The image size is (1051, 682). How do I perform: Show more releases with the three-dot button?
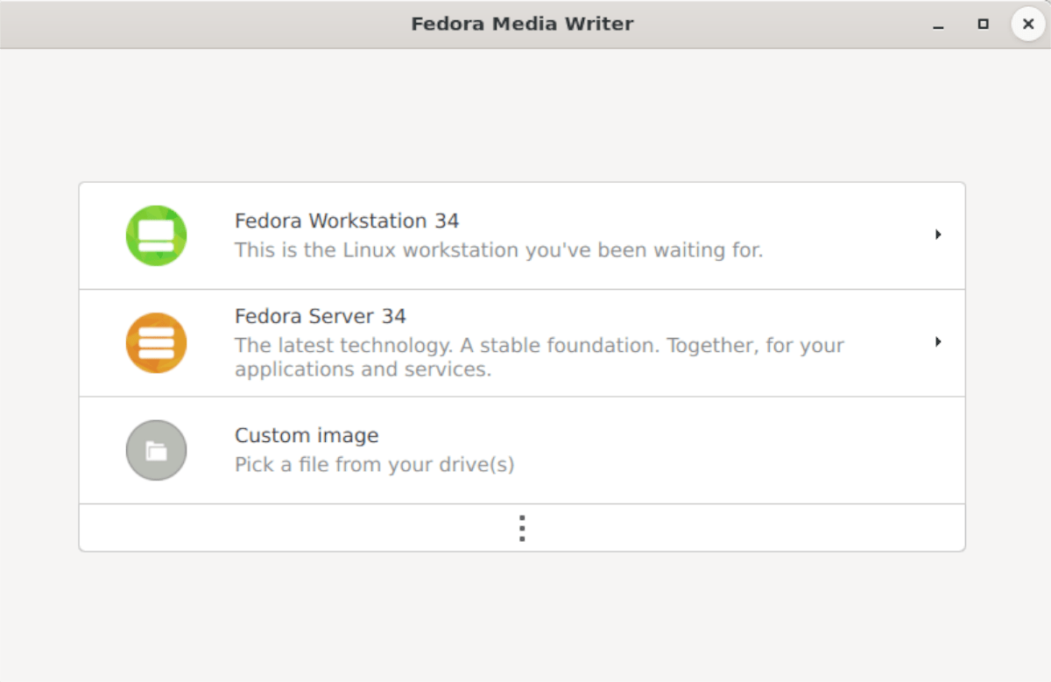(x=522, y=528)
